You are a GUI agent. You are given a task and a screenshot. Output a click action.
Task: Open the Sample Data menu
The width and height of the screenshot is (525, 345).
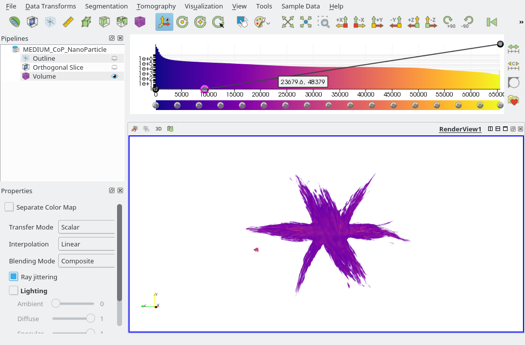coord(300,6)
